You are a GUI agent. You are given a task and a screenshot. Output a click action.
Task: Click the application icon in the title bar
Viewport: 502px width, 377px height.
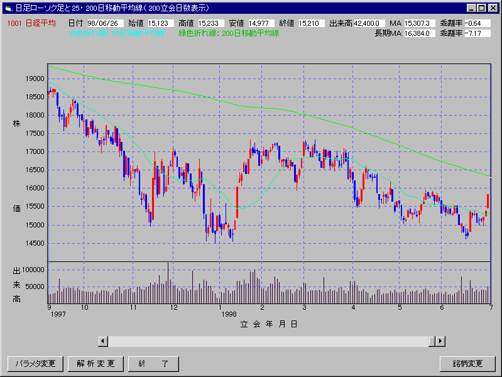tap(8, 8)
